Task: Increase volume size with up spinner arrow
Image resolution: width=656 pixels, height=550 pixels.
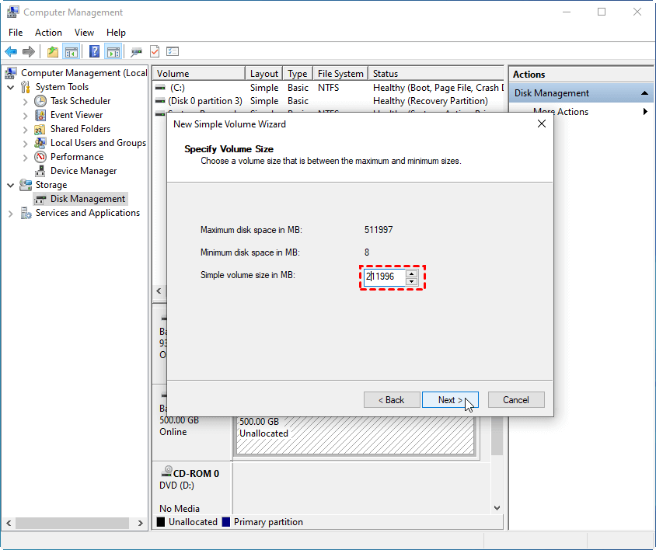Action: click(412, 274)
